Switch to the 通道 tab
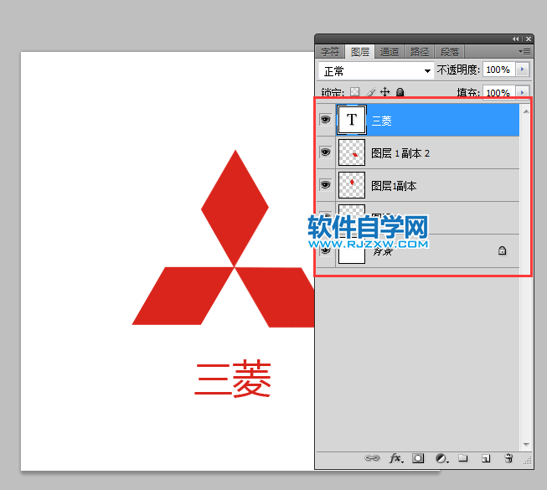 pyautogui.click(x=390, y=52)
